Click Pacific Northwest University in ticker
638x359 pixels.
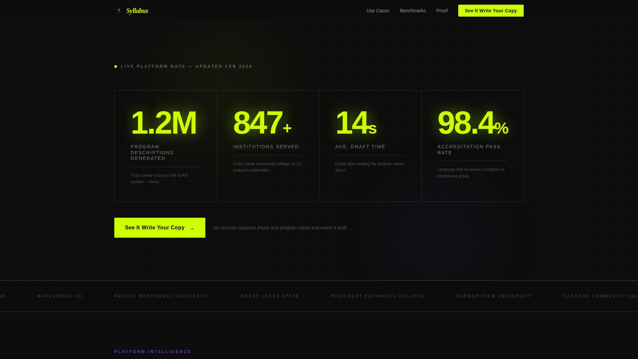(162, 296)
